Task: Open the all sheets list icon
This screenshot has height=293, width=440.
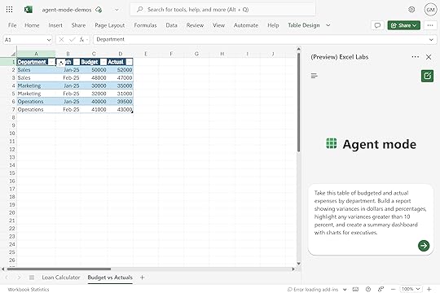Action: coord(32,278)
